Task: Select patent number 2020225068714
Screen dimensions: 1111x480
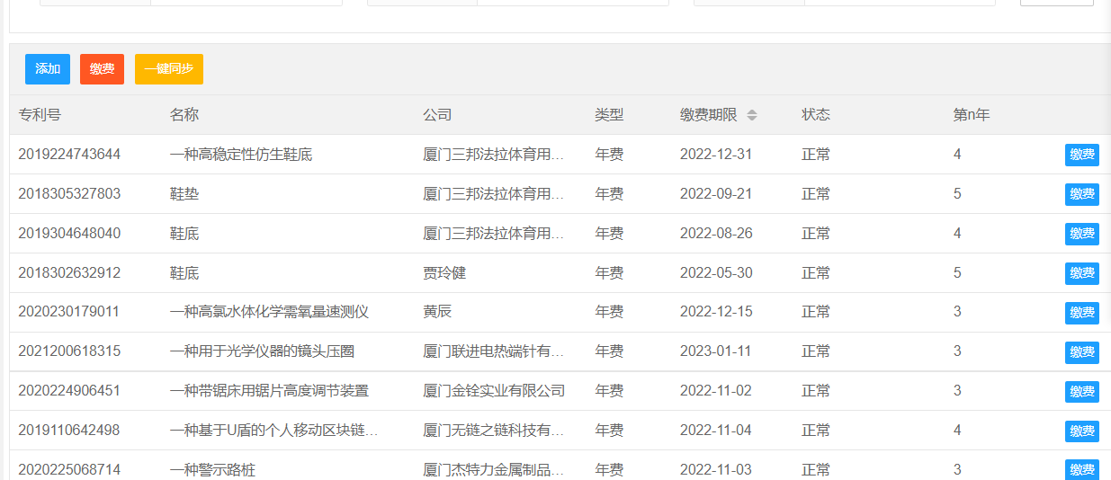Action: pos(69,470)
